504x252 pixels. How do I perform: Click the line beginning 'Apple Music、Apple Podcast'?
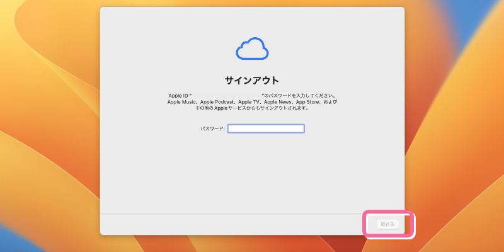[x=253, y=102]
